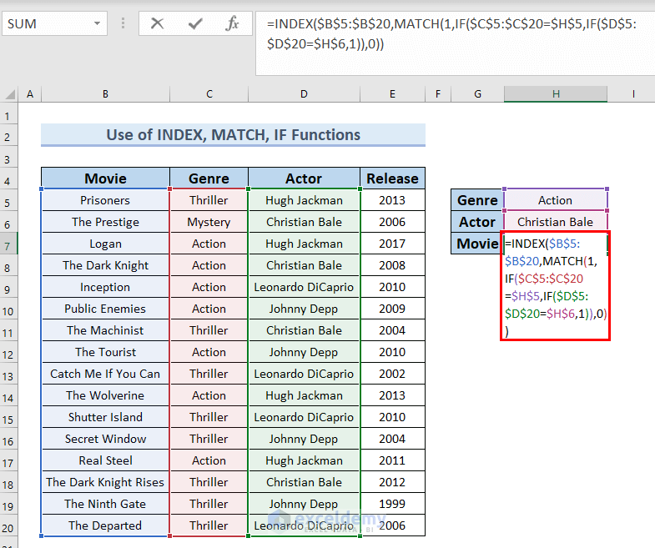Click release year 1999 cell
This screenshot has width=655, height=548.
click(393, 504)
